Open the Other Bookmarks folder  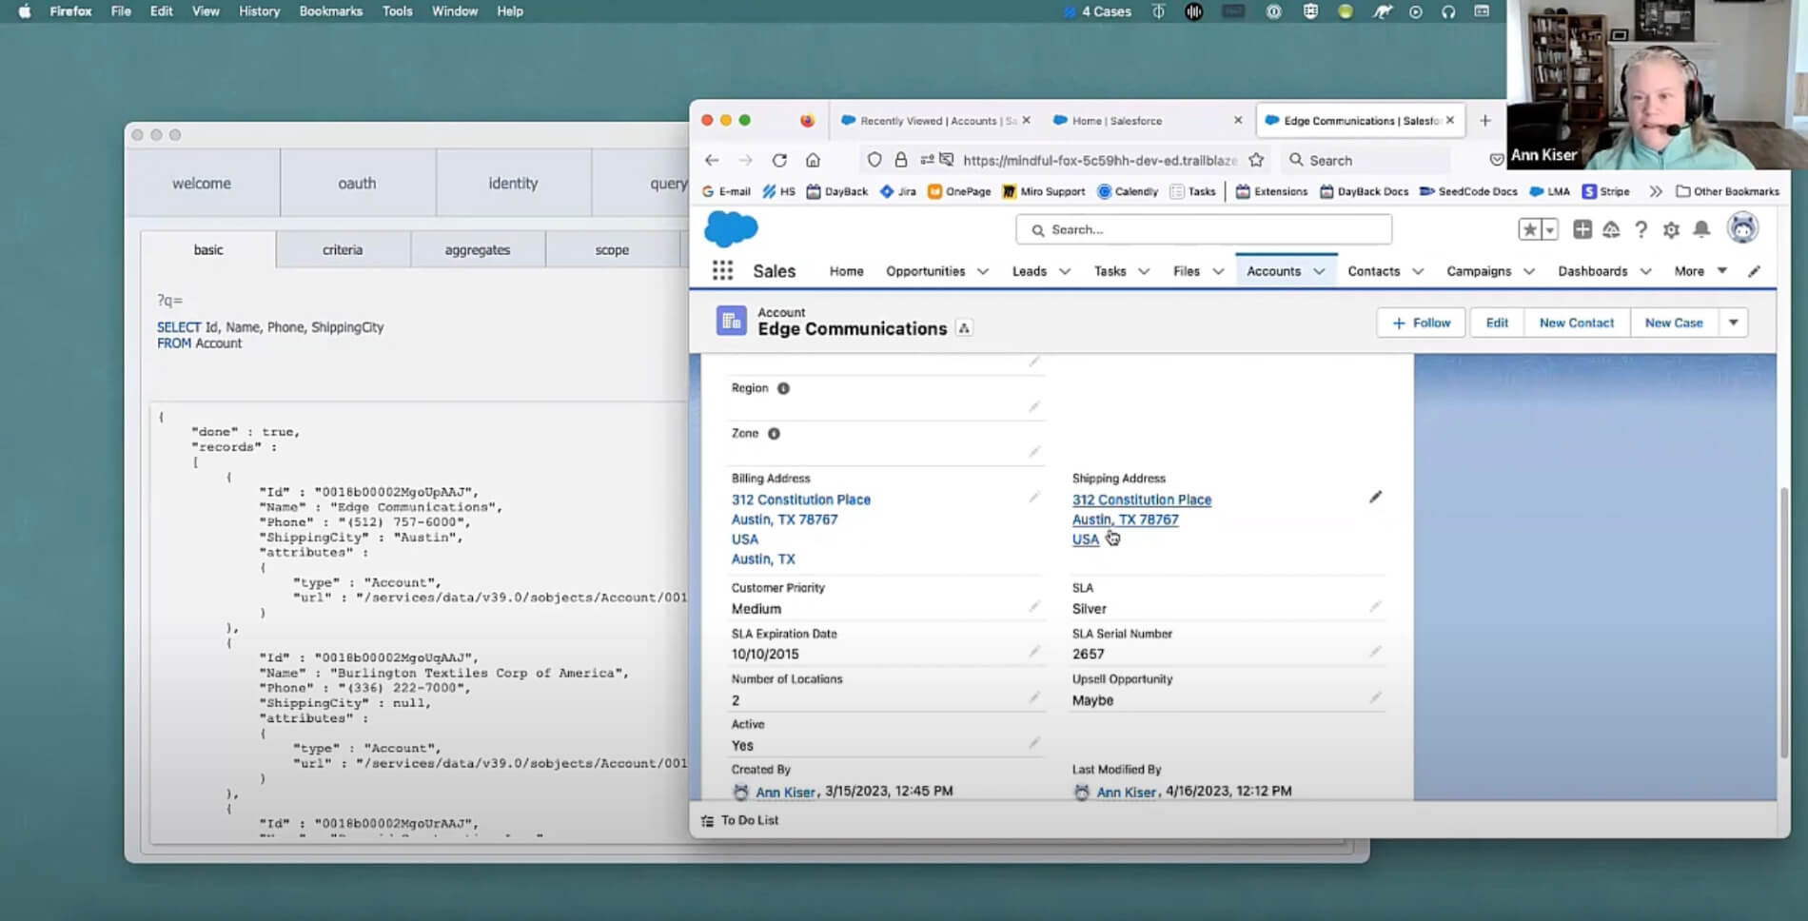tap(1727, 191)
